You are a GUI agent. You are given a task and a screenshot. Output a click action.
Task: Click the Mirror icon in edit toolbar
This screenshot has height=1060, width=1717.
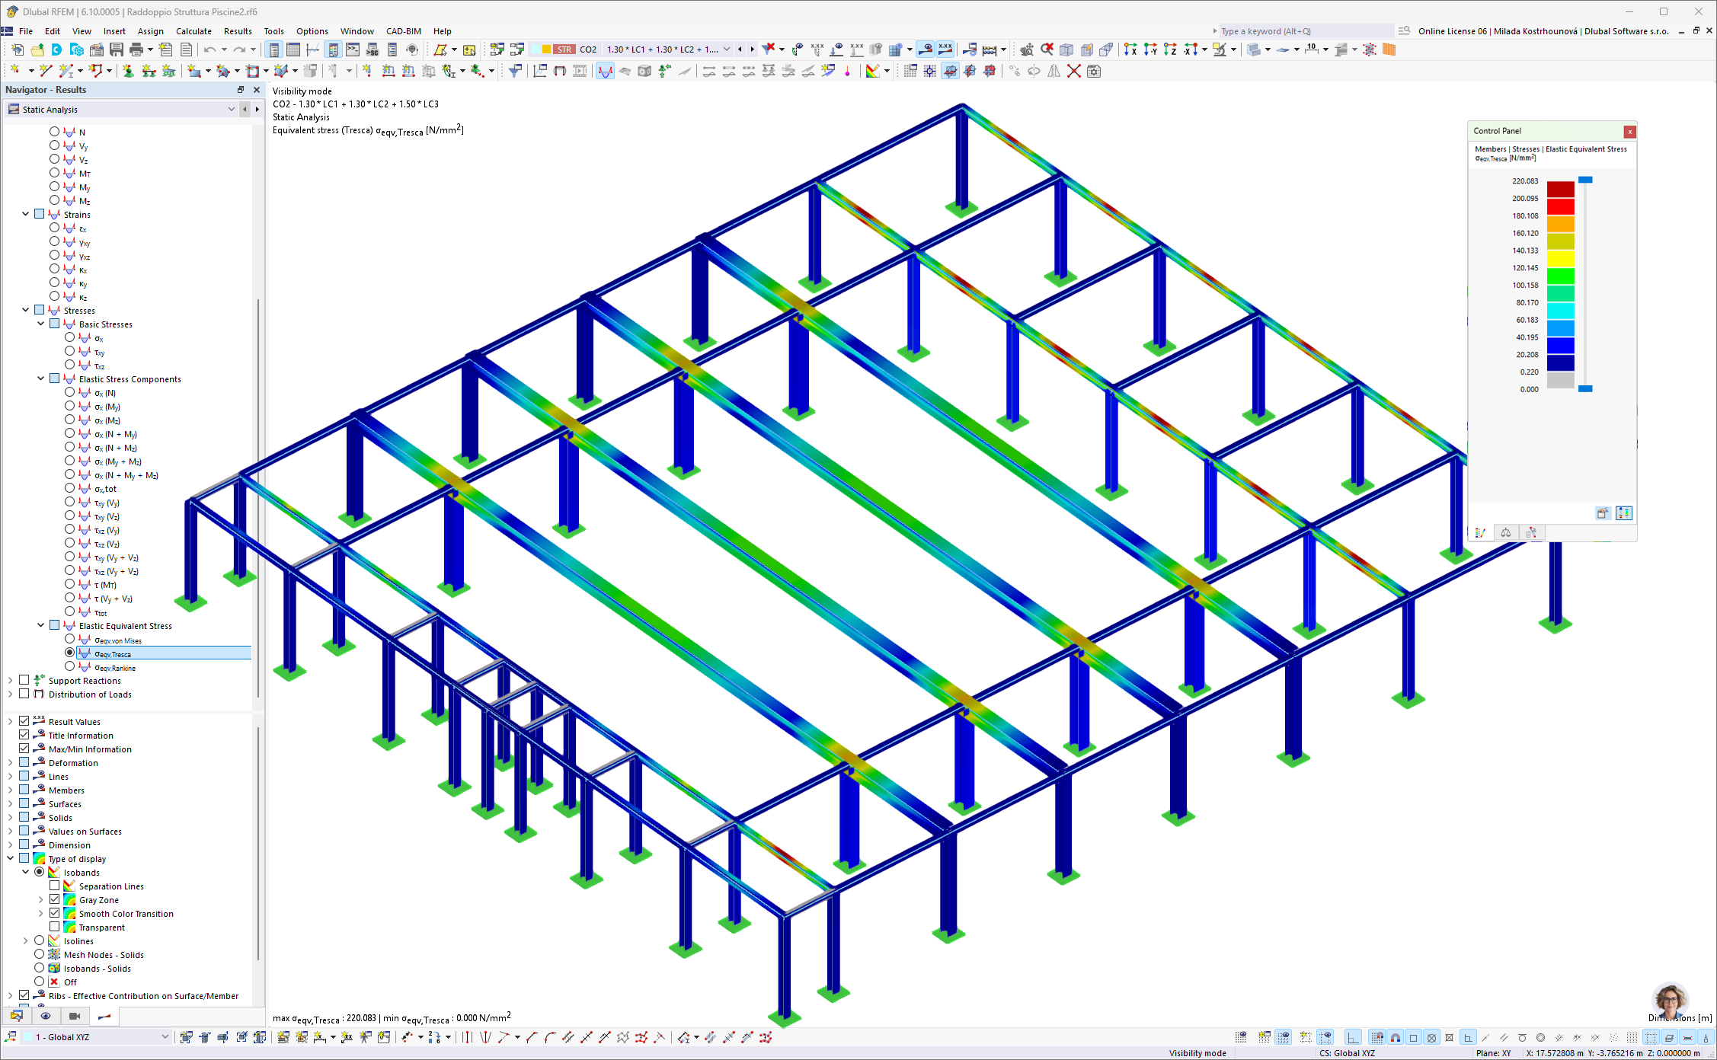pos(1054,71)
